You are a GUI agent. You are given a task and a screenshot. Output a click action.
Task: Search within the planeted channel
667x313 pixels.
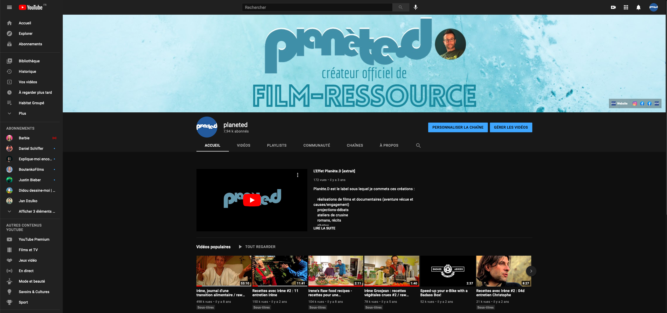click(418, 145)
